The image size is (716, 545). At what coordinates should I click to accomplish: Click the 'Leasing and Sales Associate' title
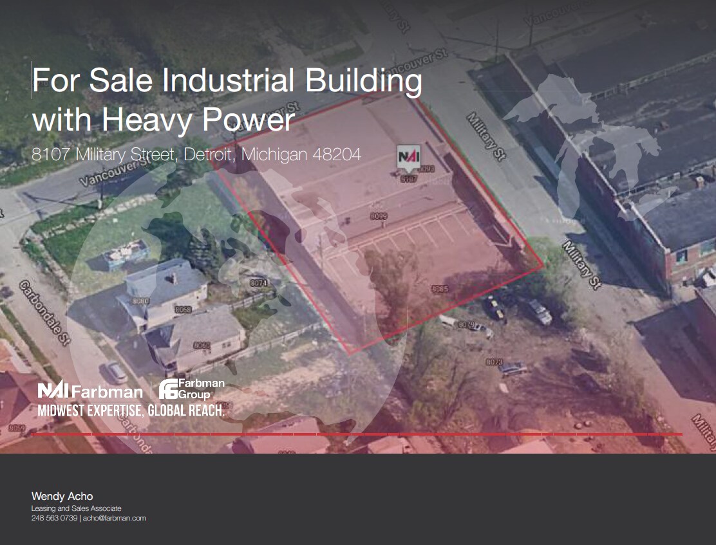(x=76, y=508)
